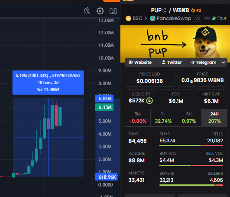Screen dimensions: 230x197
Task: Click the BUY VOL $4.4M value
Action: pyautogui.click(x=167, y=160)
